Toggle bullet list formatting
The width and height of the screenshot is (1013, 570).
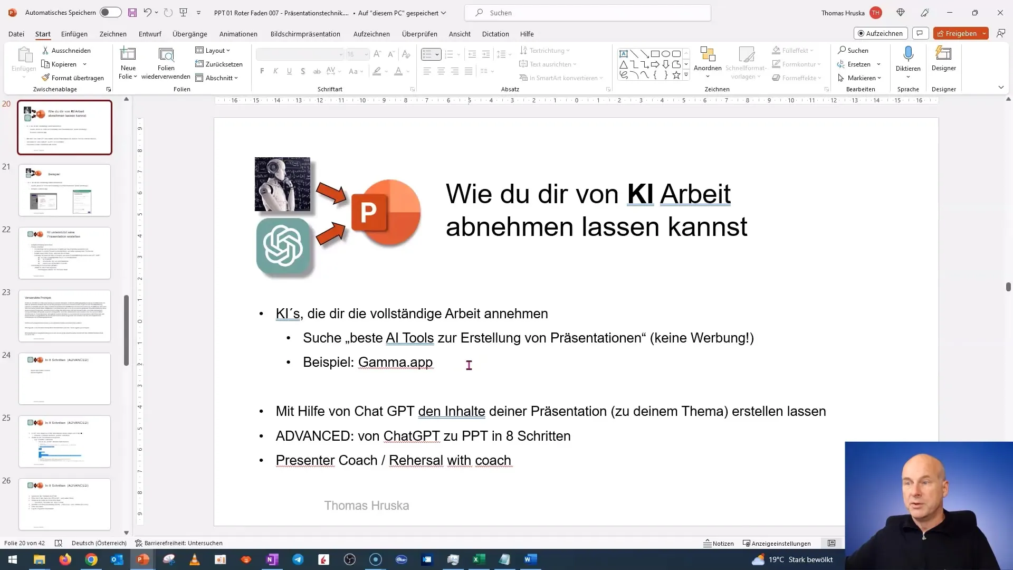click(427, 54)
